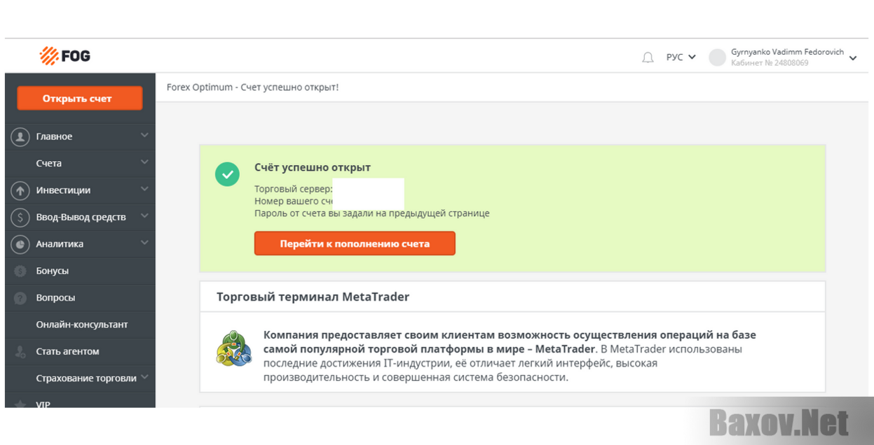Click the MetaTrader platform icon
The height and width of the screenshot is (445, 874).
click(234, 349)
